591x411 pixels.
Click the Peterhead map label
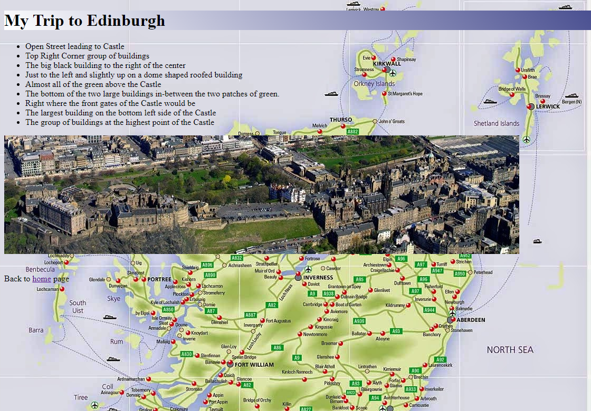pos(483,272)
